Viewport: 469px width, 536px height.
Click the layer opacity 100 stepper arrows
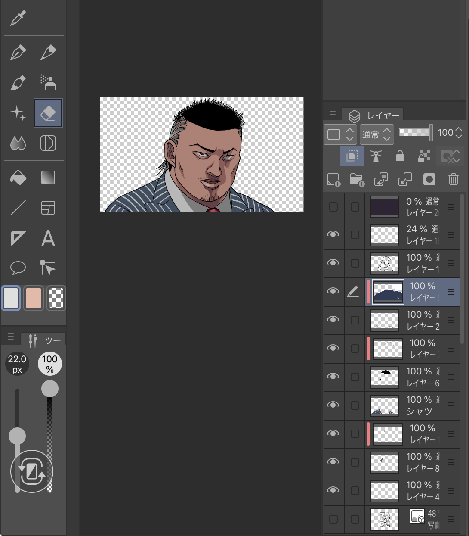pyautogui.click(x=459, y=133)
